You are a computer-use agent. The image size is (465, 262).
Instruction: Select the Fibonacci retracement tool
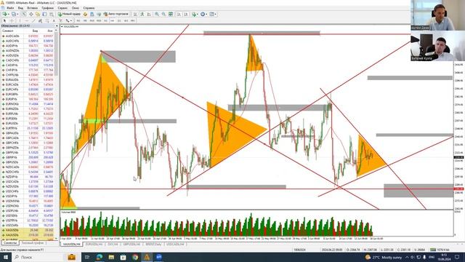click(x=46, y=20)
